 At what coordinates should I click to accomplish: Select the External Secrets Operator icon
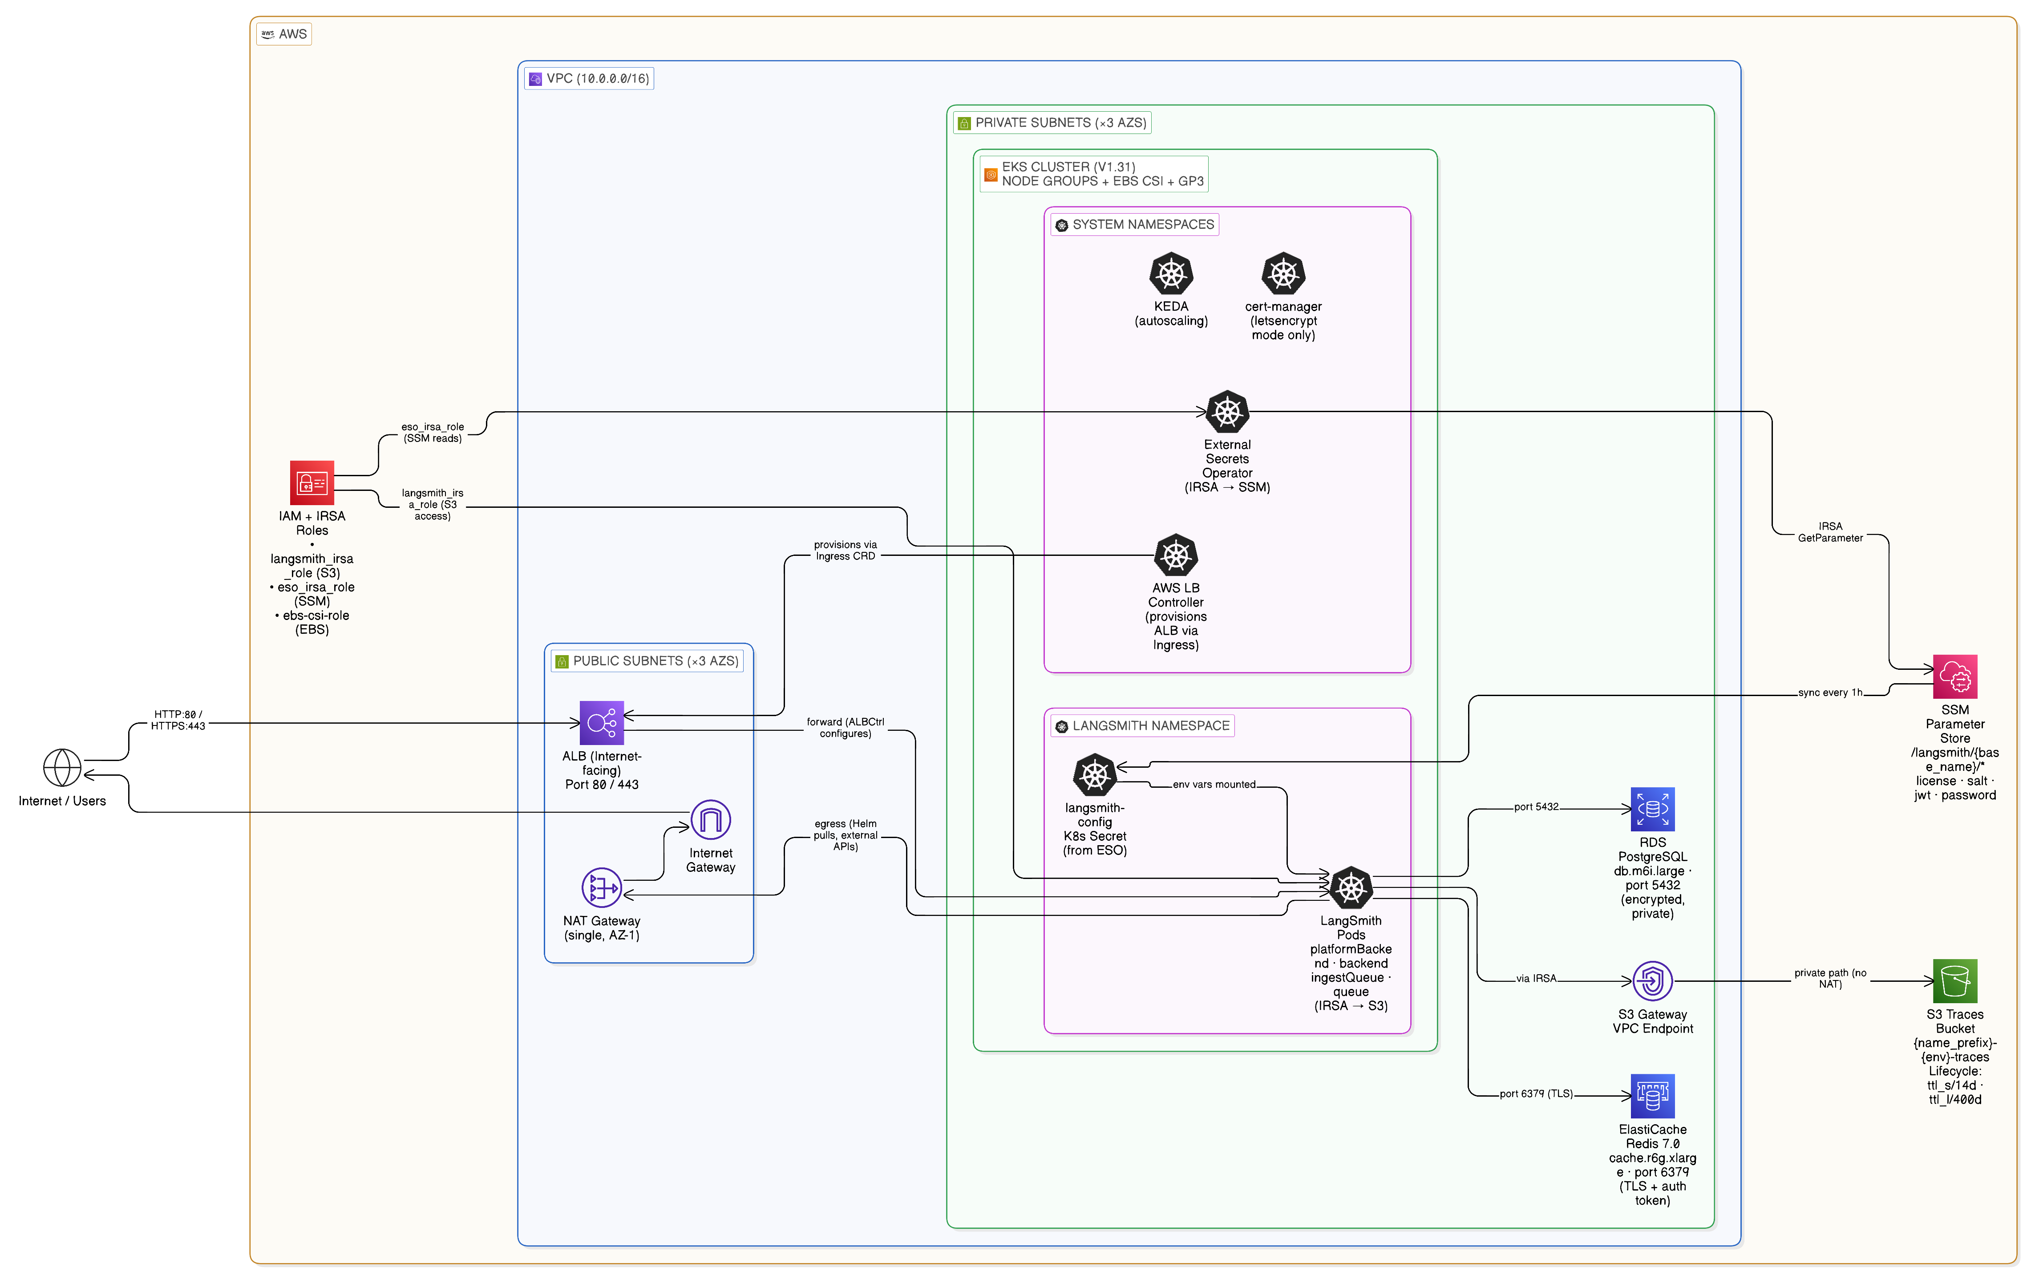click(1228, 412)
